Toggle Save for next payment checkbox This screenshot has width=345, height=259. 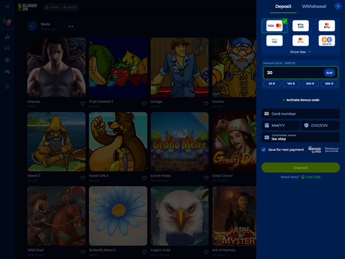click(264, 150)
